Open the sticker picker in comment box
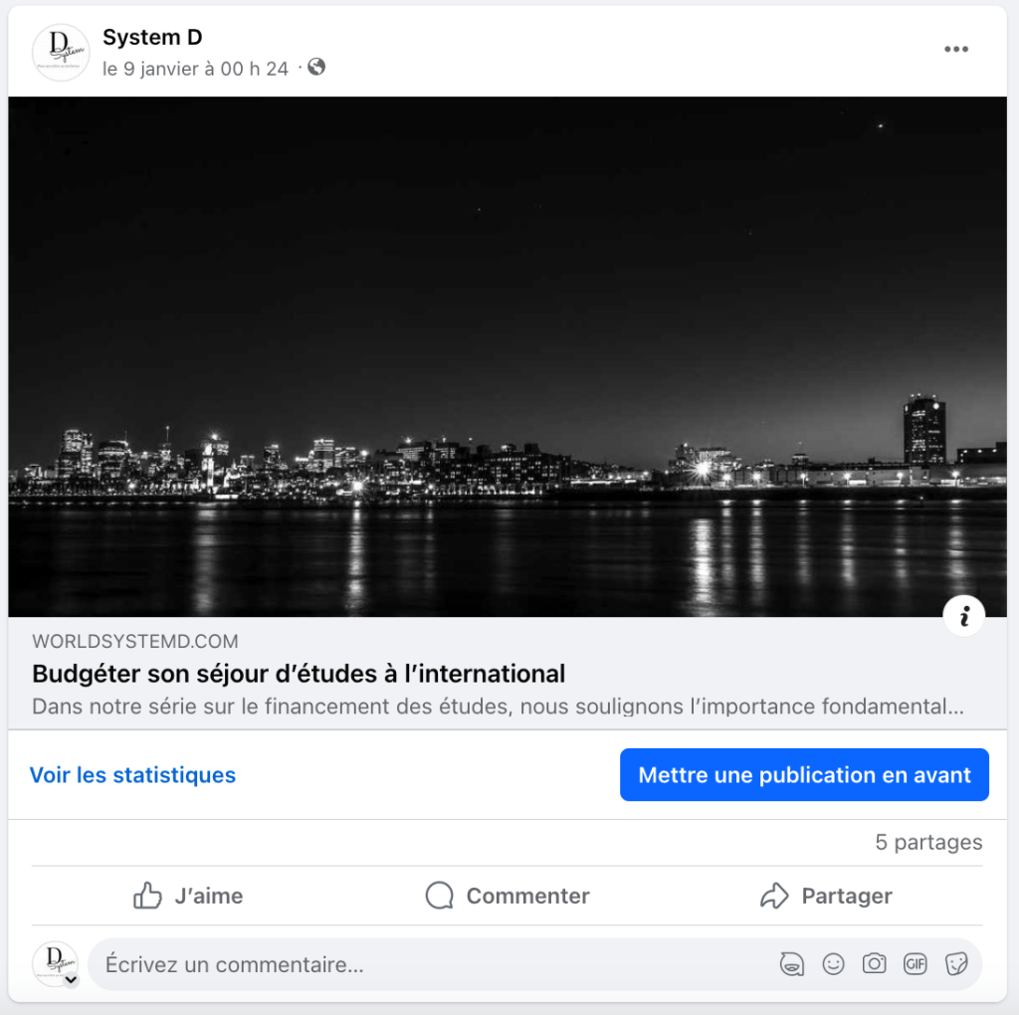 [955, 964]
